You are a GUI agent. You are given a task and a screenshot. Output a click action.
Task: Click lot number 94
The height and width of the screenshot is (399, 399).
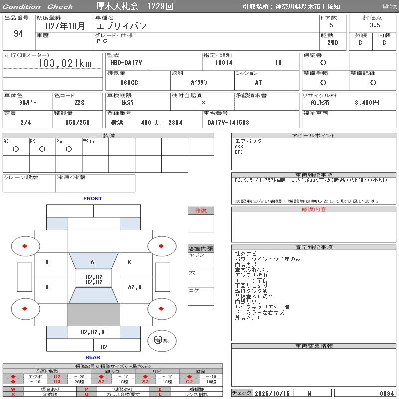coord(18,33)
